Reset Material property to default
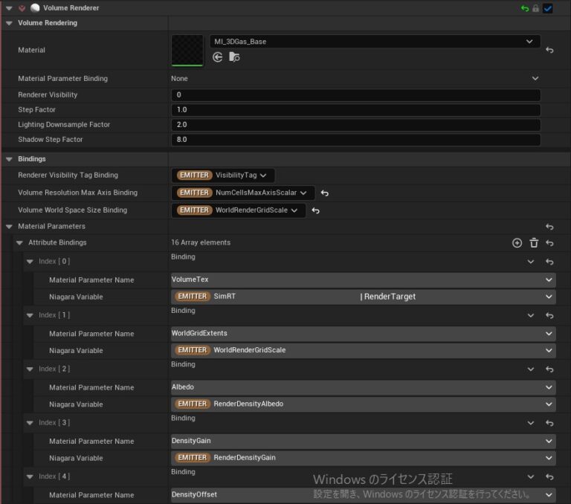The image size is (571, 504). [549, 50]
